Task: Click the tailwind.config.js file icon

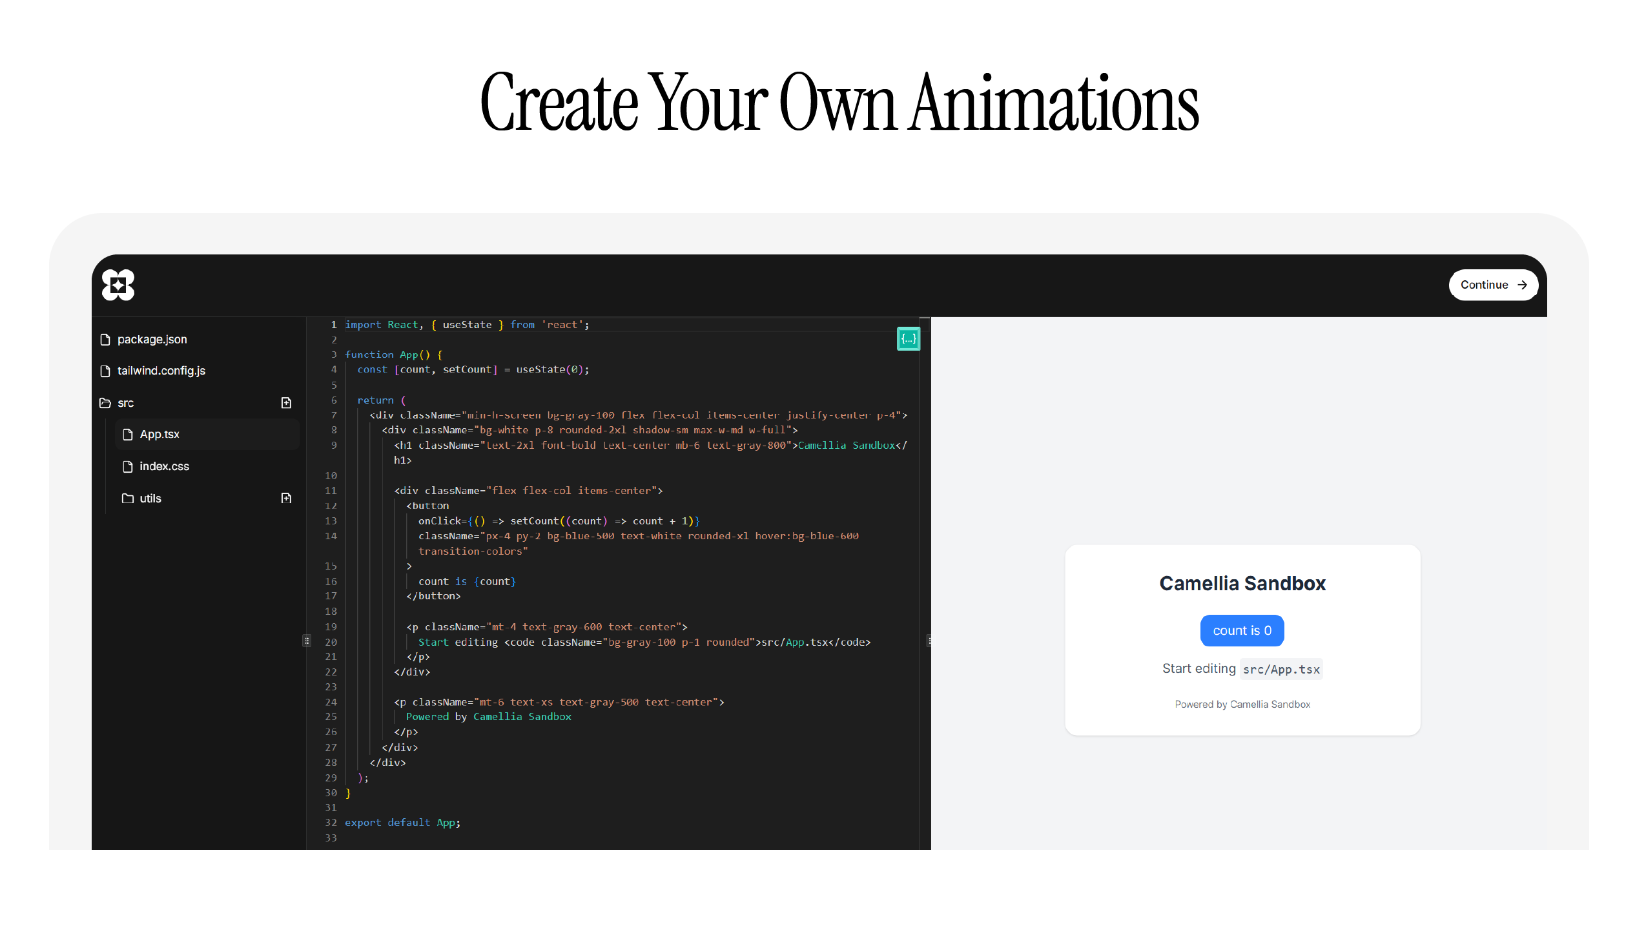Action: (105, 371)
